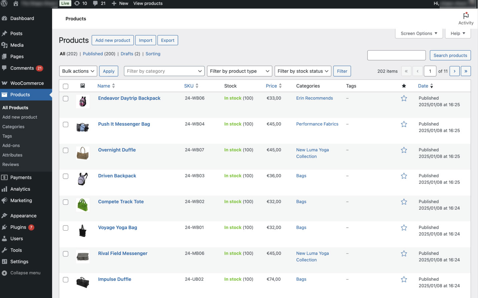Viewport: 478px width, 298px height.
Task: Tick the Compete Track Tote checkbox
Action: [x=65, y=202]
